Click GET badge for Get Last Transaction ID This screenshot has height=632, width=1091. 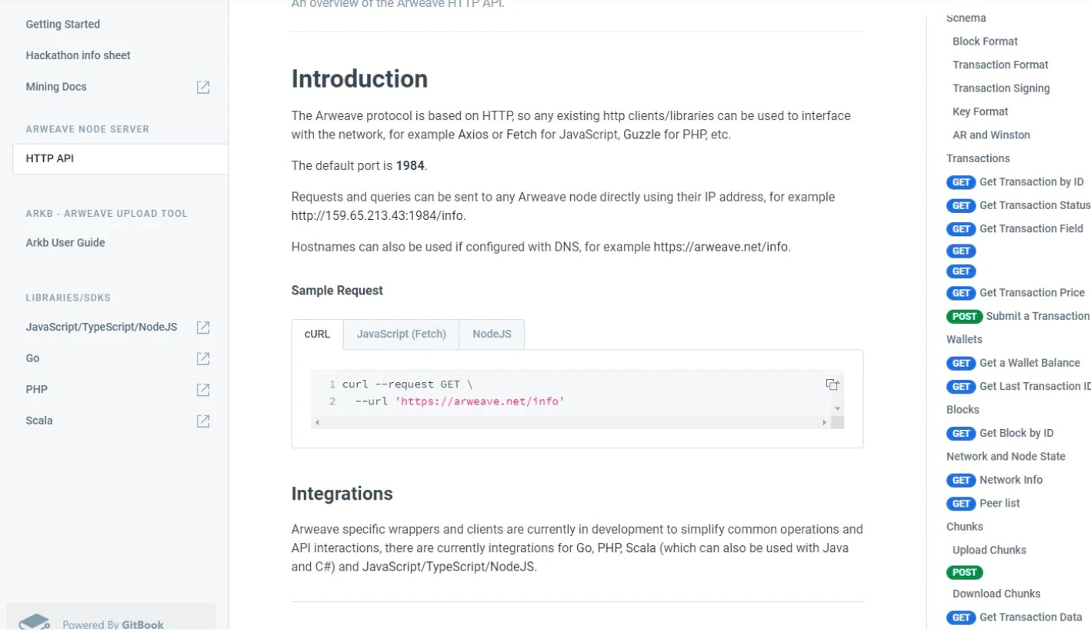961,387
